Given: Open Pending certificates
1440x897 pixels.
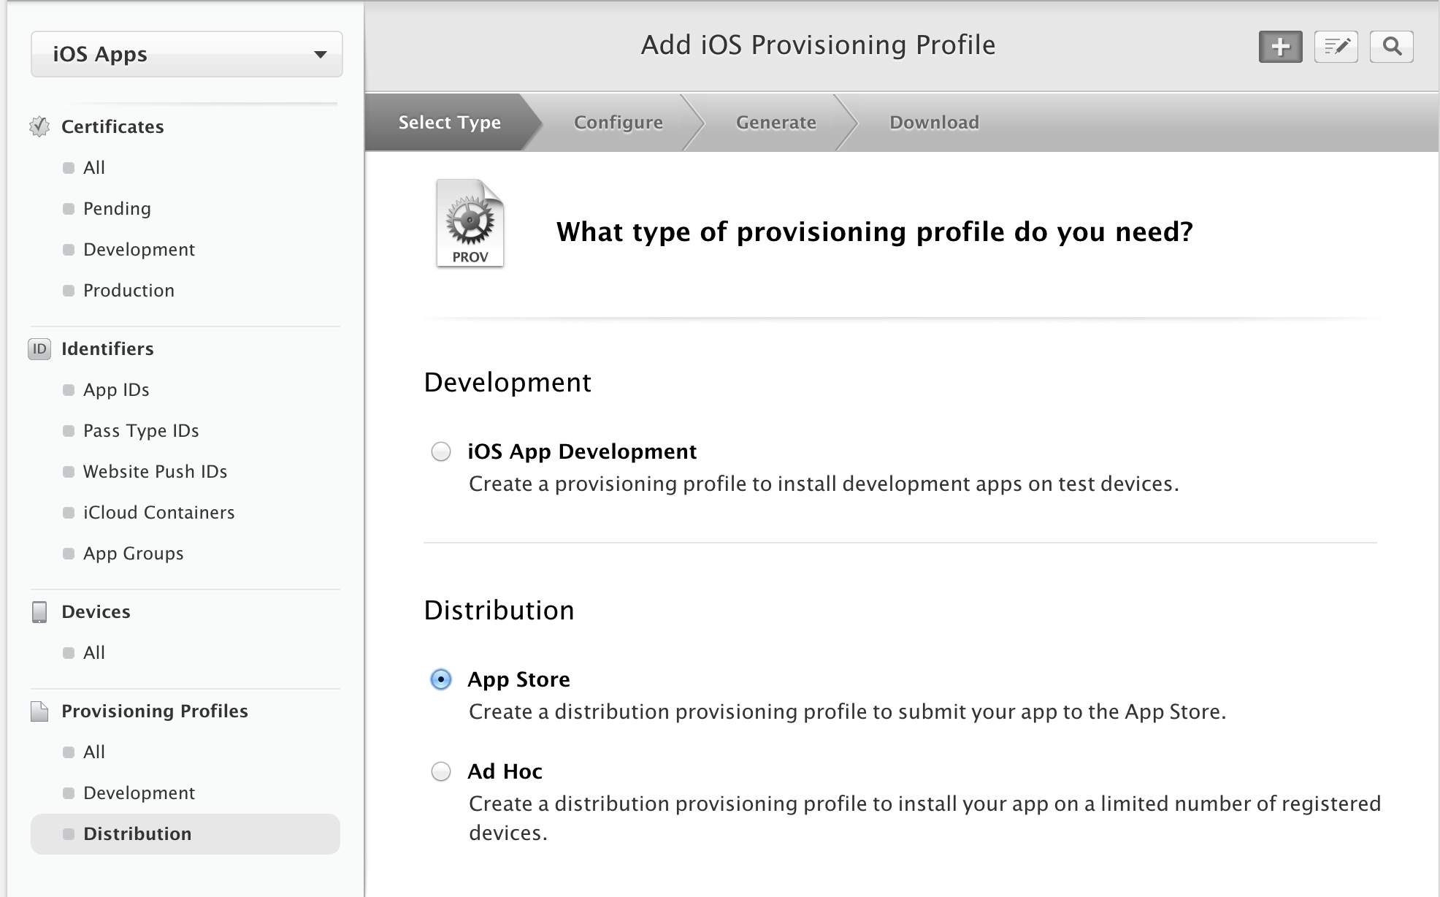Looking at the screenshot, I should 117,209.
